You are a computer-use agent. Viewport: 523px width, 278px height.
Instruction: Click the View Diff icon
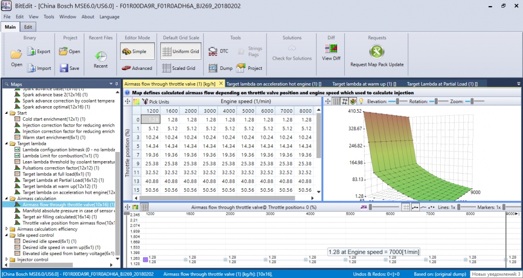click(331, 49)
